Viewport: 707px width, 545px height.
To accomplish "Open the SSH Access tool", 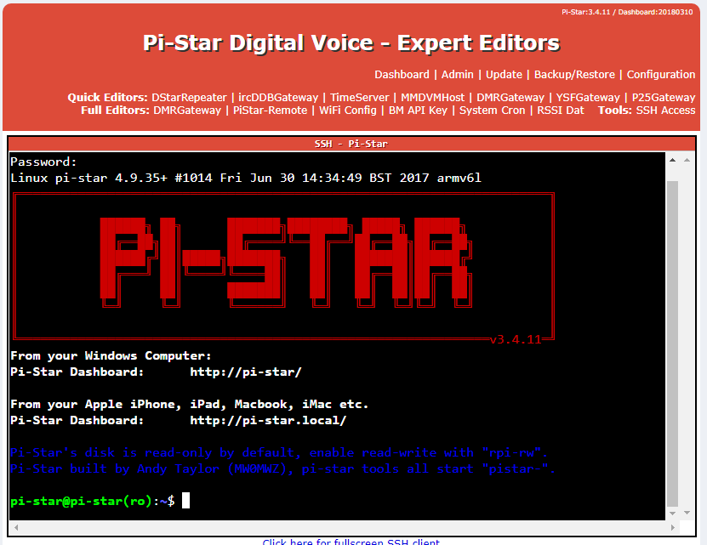I will 665,111.
